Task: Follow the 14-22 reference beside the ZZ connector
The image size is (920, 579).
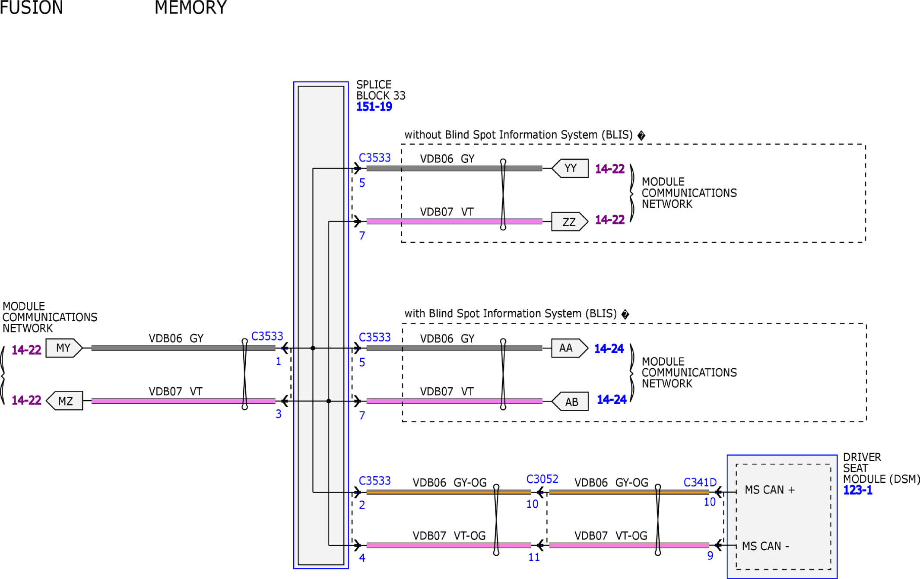Action: point(610,220)
